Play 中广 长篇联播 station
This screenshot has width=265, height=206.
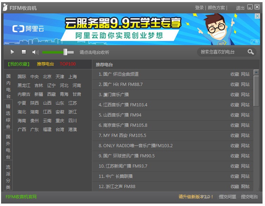click(x=116, y=176)
